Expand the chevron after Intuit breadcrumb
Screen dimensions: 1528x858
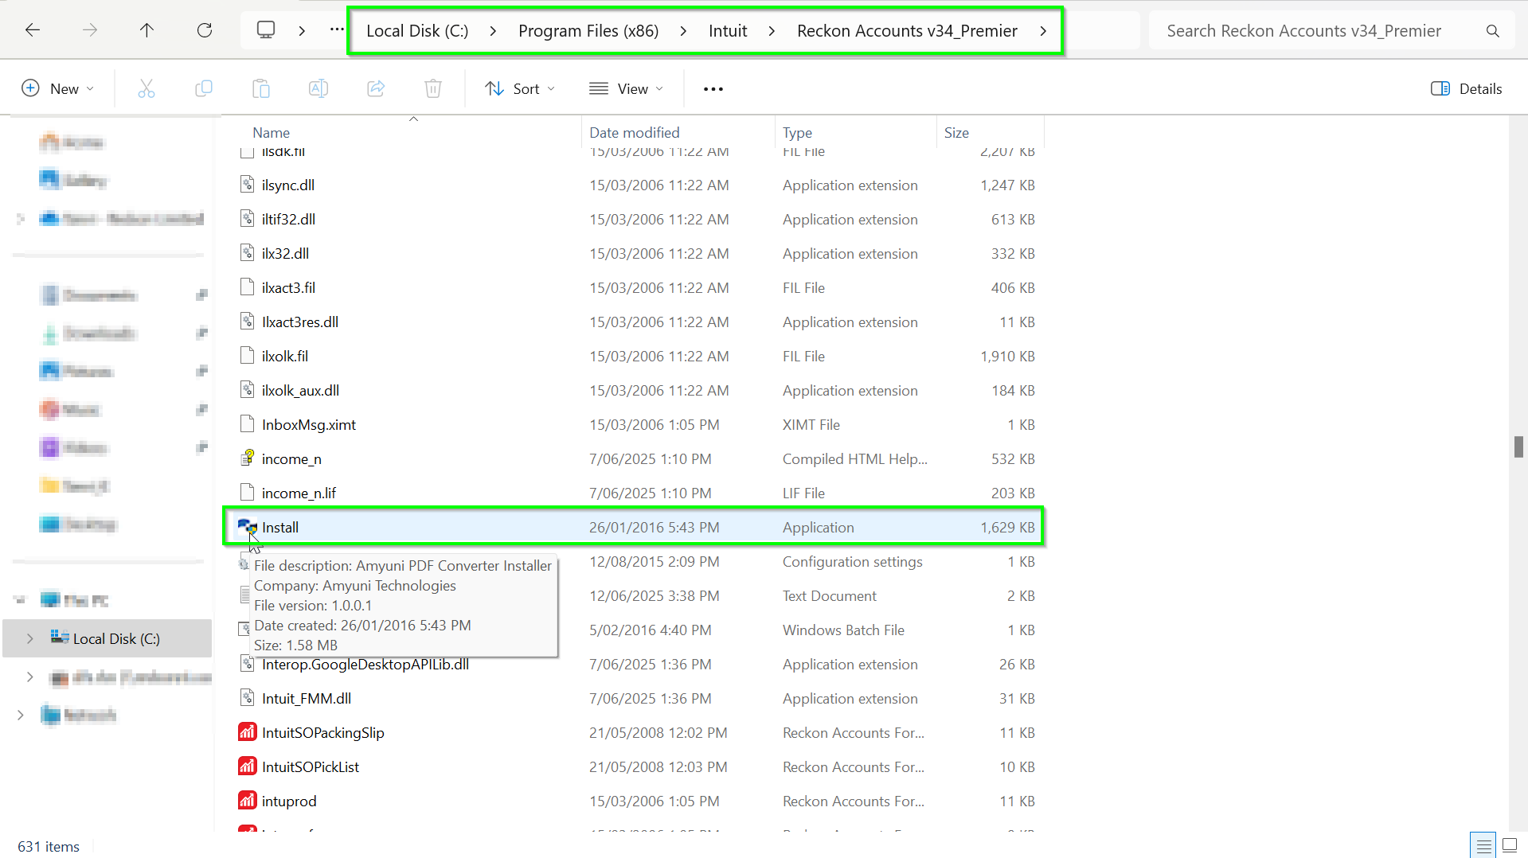(772, 31)
